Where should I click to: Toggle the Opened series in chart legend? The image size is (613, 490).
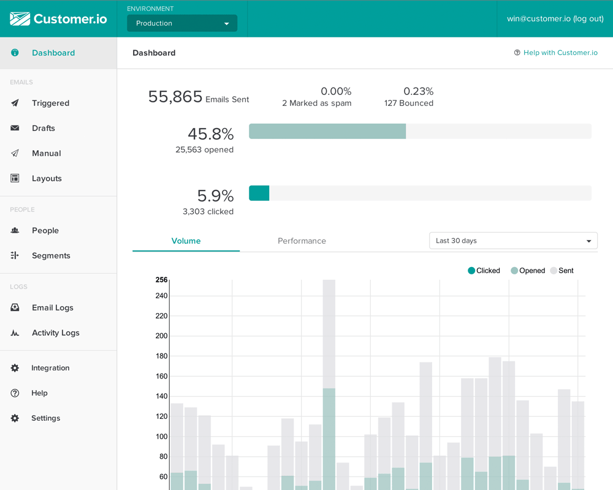(x=528, y=270)
